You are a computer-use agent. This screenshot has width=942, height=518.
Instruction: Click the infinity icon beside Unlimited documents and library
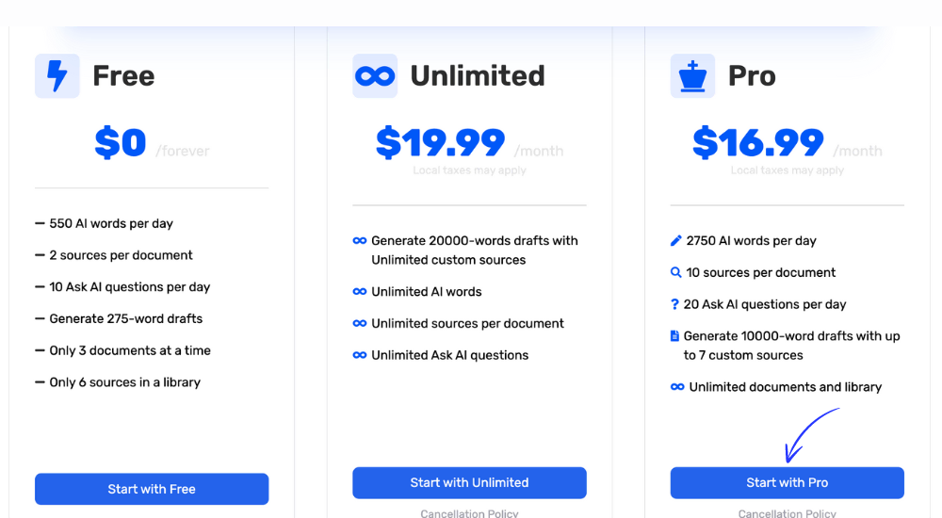pyautogui.click(x=676, y=387)
